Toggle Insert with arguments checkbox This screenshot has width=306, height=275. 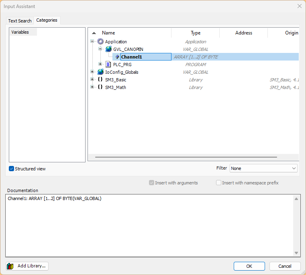point(151,183)
